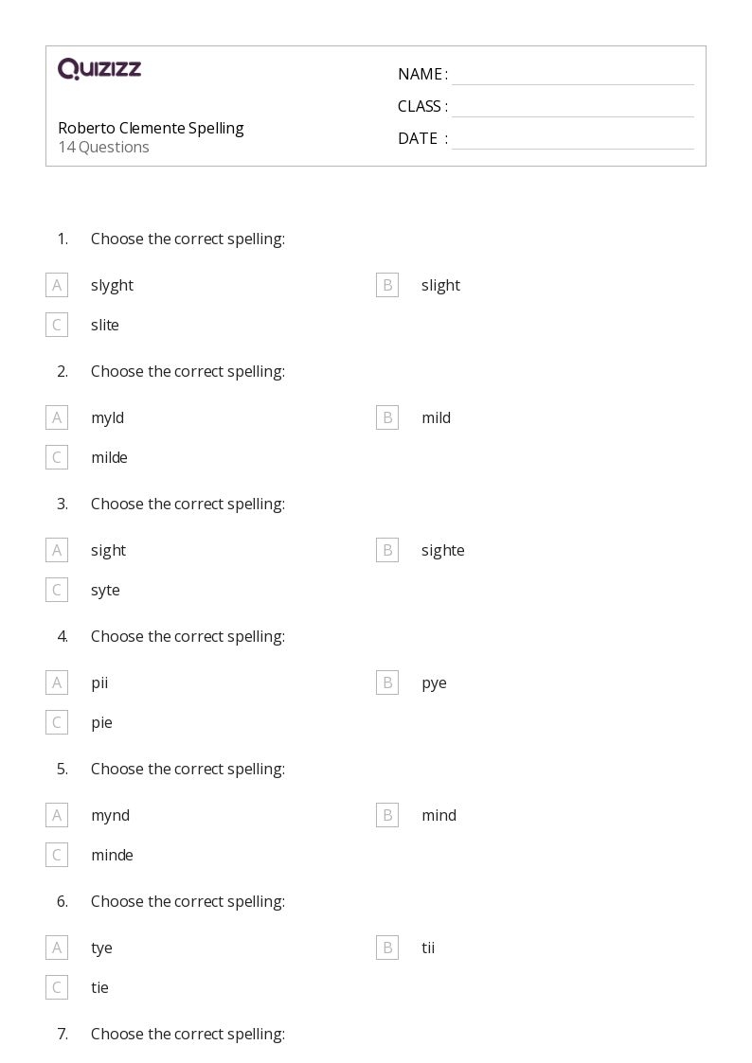Viewport: 752px width, 1063px height.
Task: Check box A next to 'slyght'
Action: [57, 285]
